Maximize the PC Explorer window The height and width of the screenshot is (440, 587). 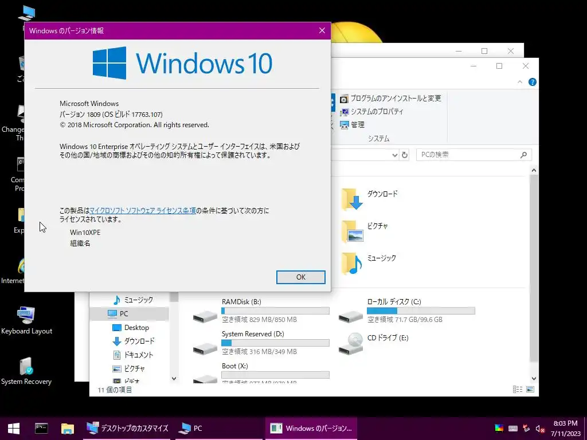499,66
